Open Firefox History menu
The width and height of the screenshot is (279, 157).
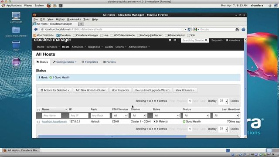click(60, 19)
